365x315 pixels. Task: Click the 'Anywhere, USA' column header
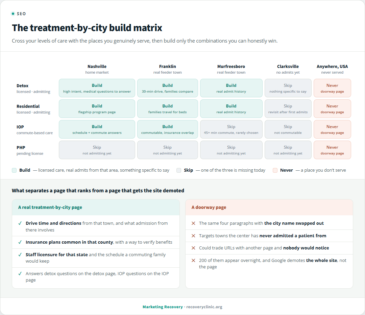click(332, 69)
